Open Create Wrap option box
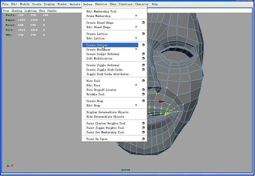Screen dimensions: 255x176 point(143,101)
